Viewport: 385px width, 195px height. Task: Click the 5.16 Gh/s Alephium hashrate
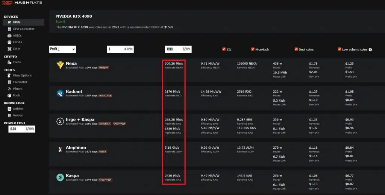tap(172, 148)
